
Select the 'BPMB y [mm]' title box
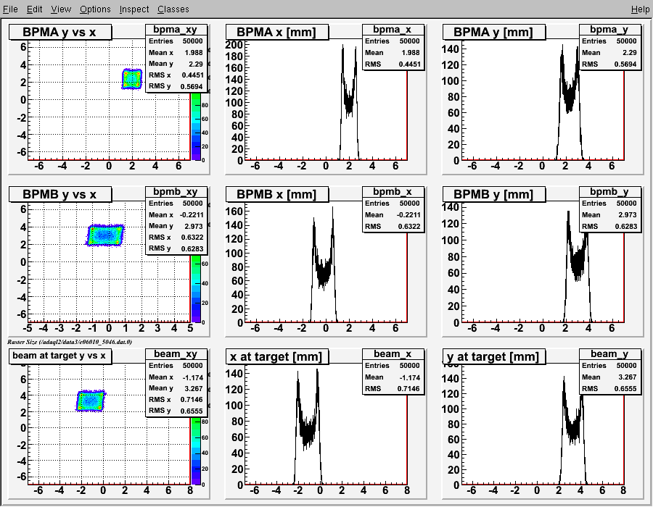pyautogui.click(x=494, y=194)
